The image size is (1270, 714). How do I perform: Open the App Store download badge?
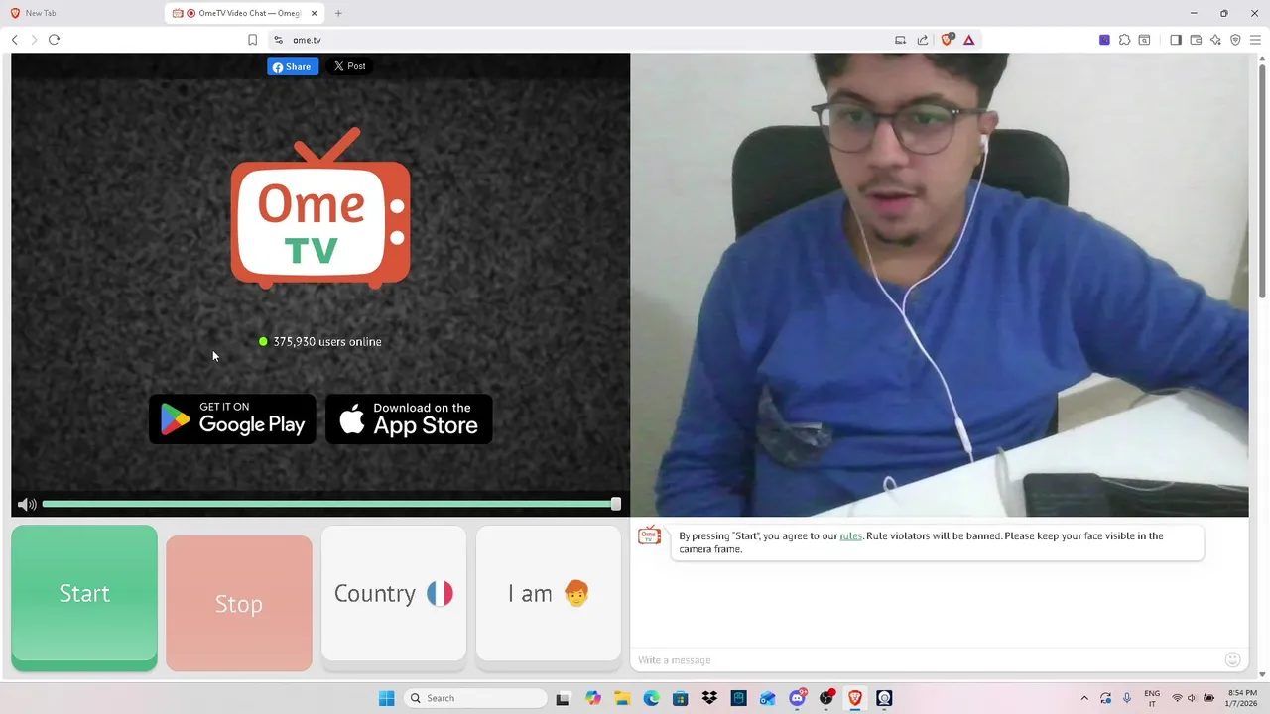pyautogui.click(x=409, y=418)
